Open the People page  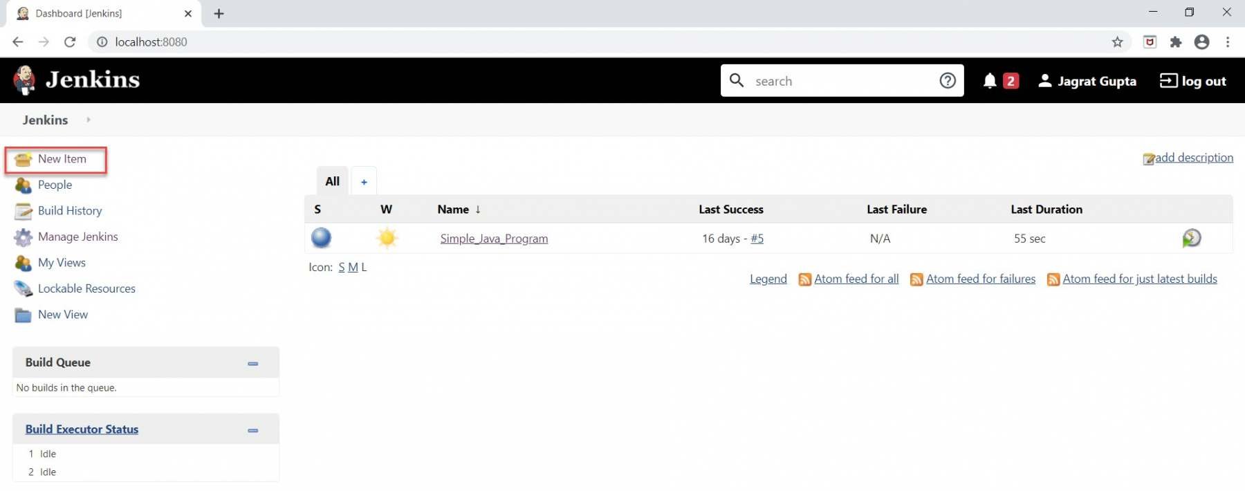tap(55, 185)
